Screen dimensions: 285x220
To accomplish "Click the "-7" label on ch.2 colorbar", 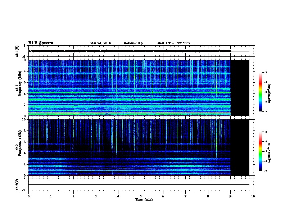I will (265, 171).
